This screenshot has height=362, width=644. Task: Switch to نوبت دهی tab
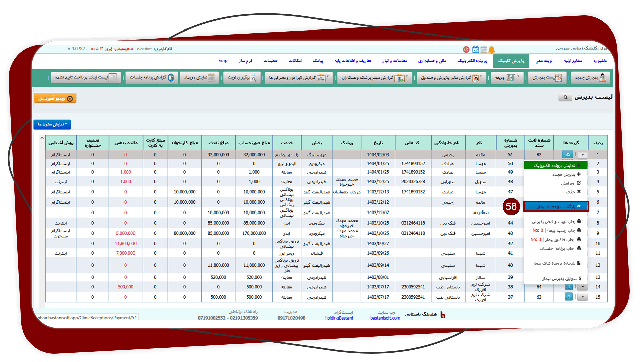544,61
